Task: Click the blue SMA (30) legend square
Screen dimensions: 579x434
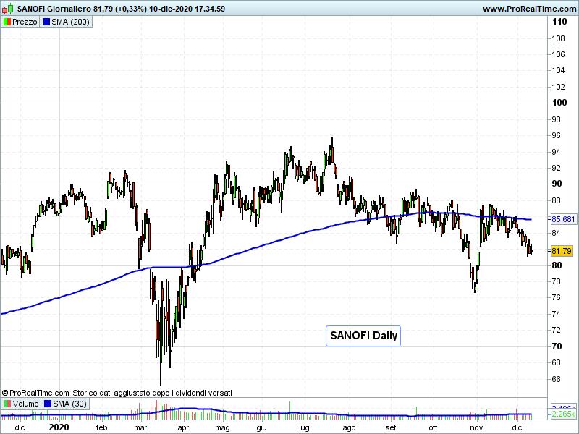Action: point(48,404)
